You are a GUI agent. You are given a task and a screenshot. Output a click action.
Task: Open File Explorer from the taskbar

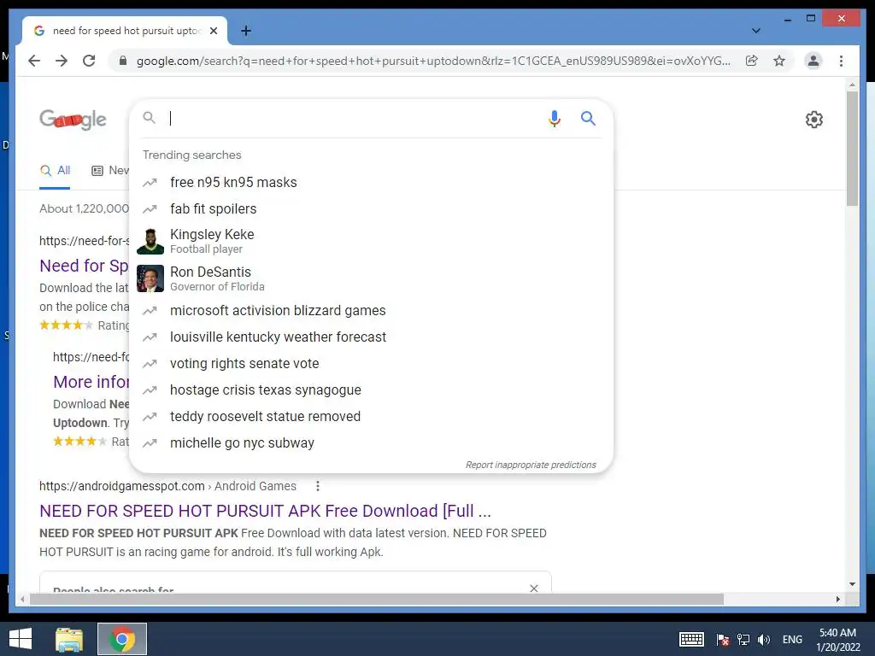pos(69,639)
